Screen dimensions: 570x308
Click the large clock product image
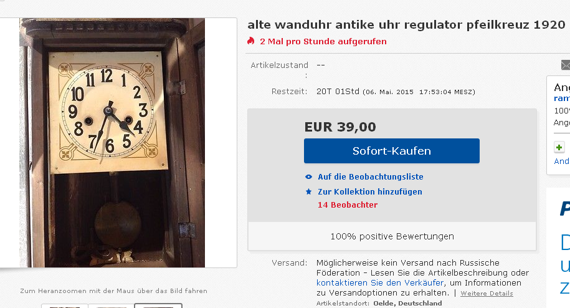point(112,143)
